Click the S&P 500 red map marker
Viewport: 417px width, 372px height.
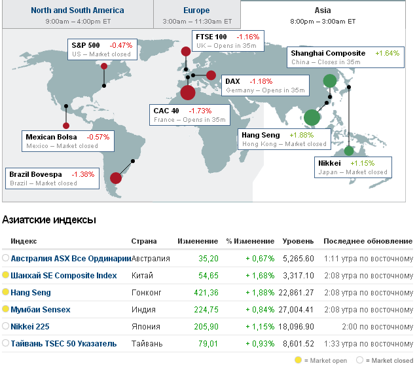[104, 66]
